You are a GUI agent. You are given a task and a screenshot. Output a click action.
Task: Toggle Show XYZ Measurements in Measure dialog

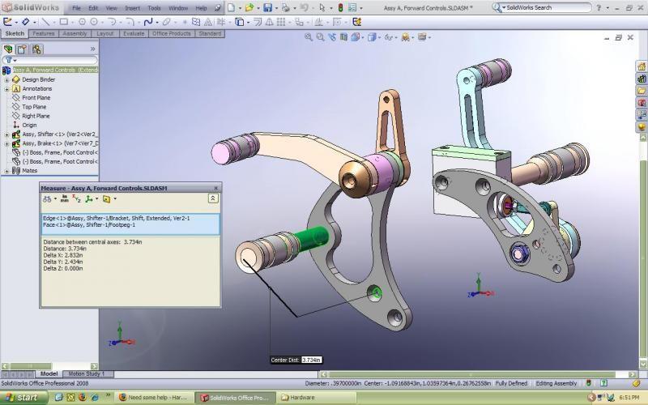(x=76, y=198)
